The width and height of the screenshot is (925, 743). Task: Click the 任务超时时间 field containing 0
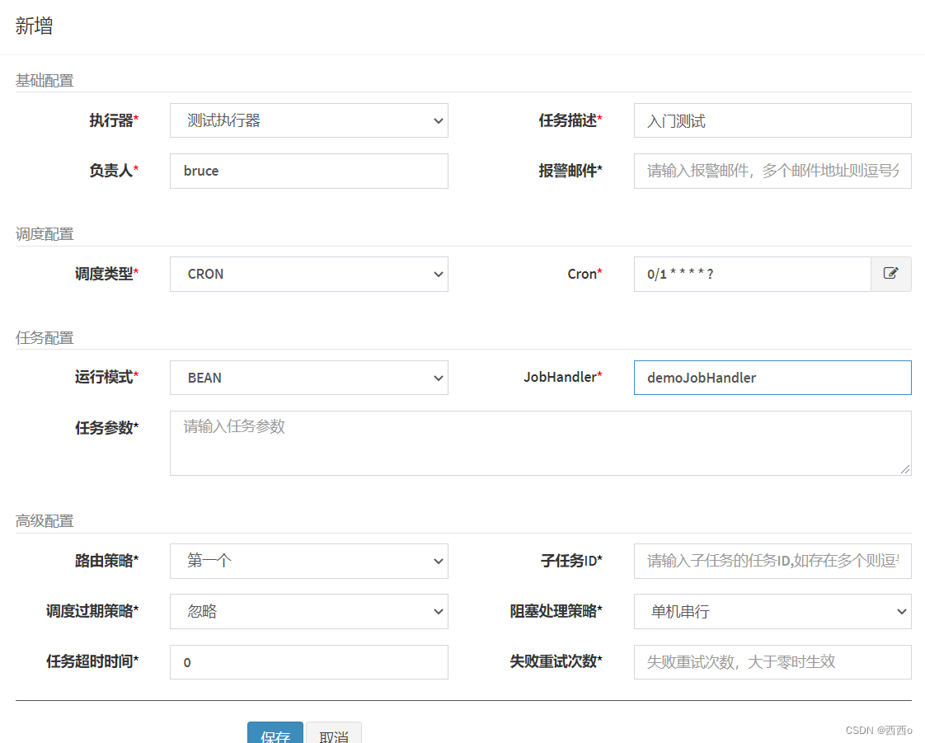[309, 662]
